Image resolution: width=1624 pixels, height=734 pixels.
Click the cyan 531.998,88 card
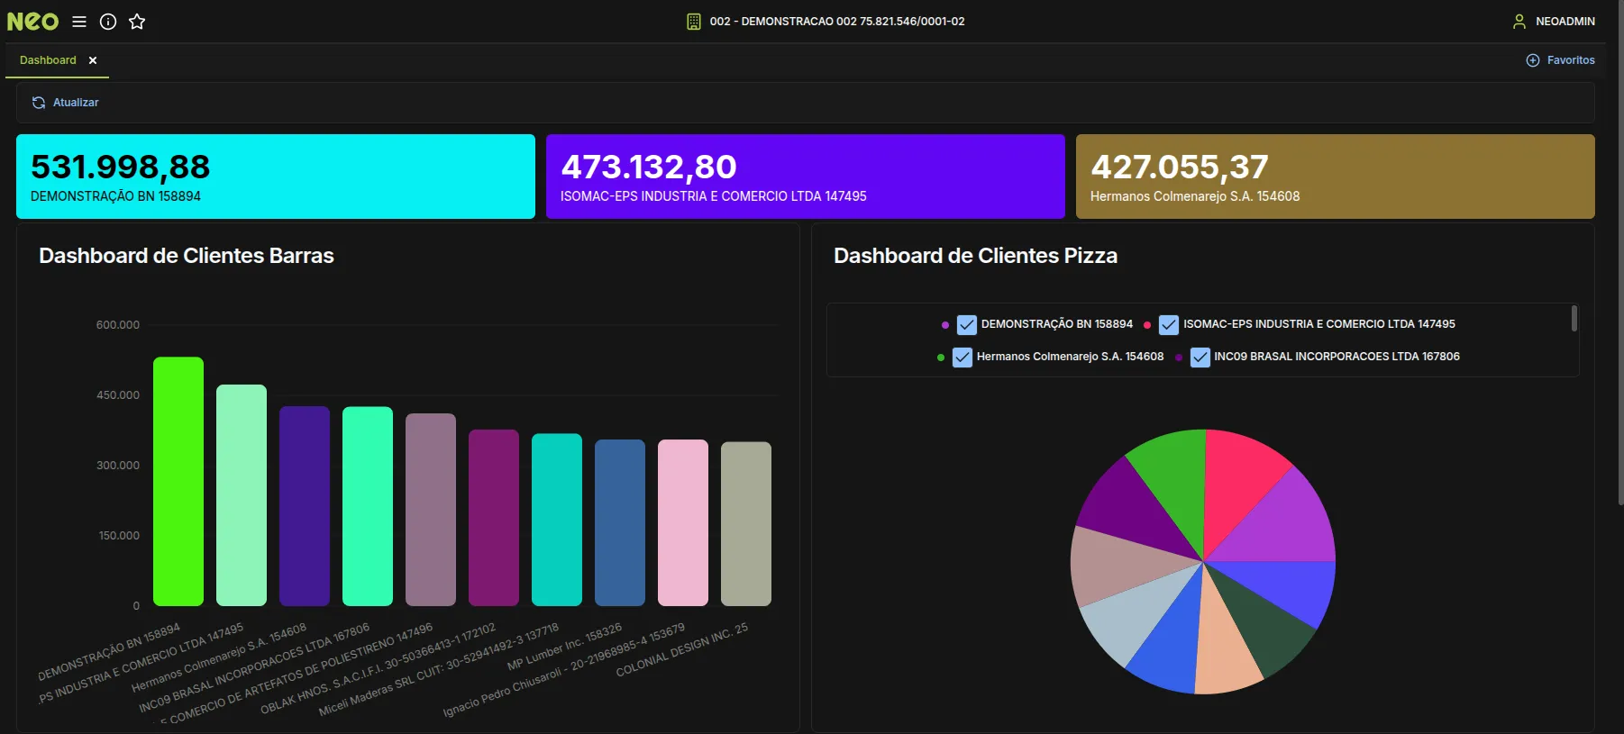pos(275,177)
